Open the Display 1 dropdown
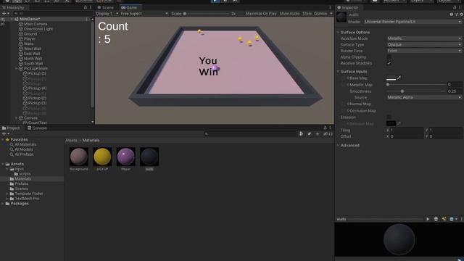Image resolution: width=464 pixels, height=261 pixels. 107,14
